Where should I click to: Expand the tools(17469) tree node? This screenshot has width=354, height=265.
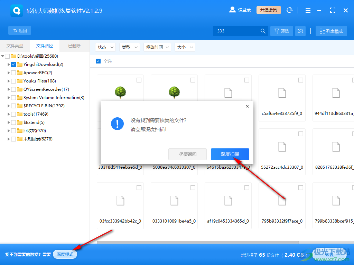click(9, 114)
